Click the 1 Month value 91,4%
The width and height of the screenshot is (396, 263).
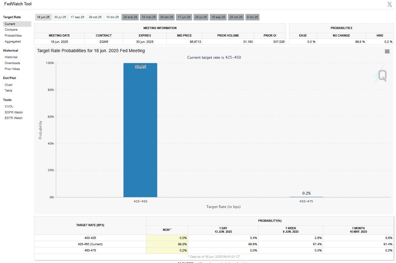pyautogui.click(x=388, y=244)
